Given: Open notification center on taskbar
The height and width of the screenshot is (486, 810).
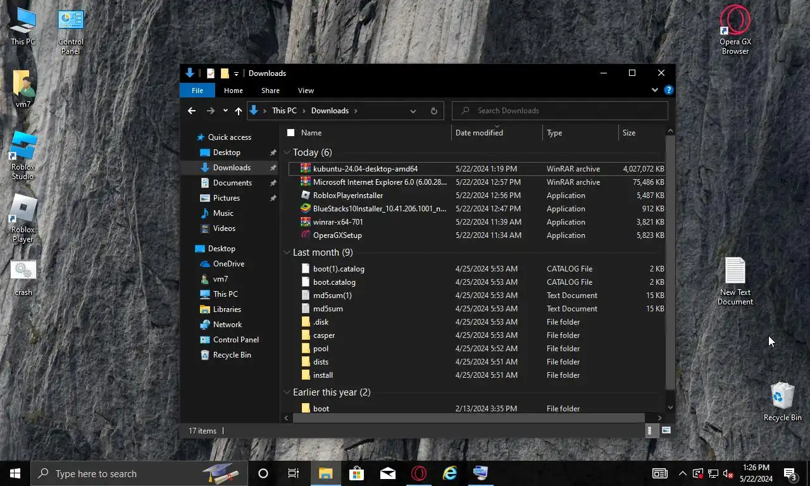Looking at the screenshot, I should coord(790,473).
